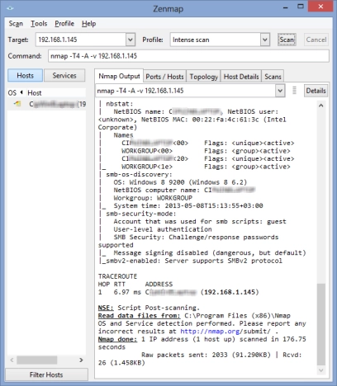Click into the Target input field
The image size is (337, 386).
pos(81,40)
